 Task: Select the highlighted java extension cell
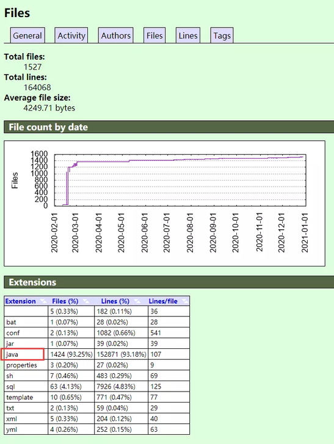(x=23, y=354)
